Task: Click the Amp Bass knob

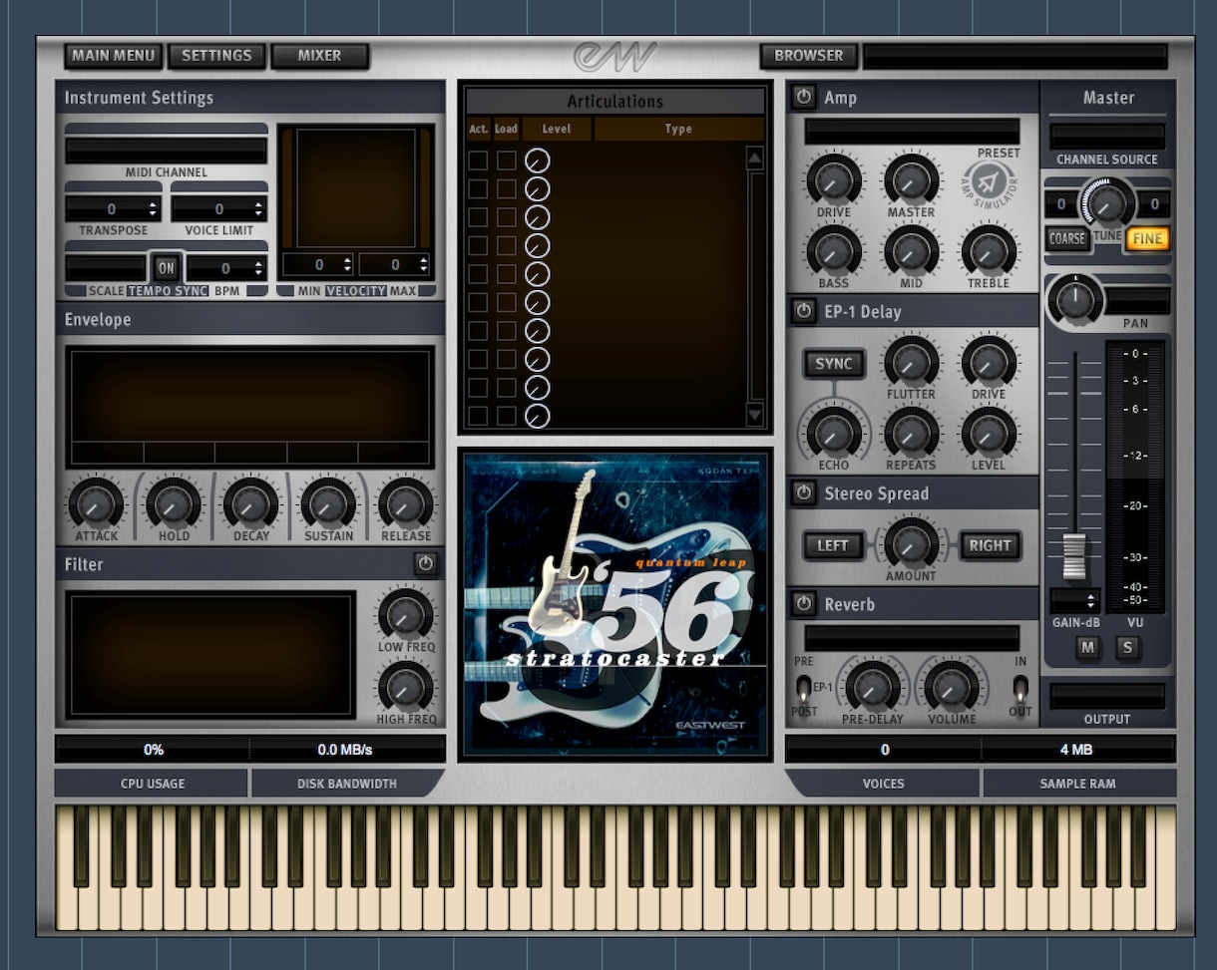Action: pos(834,251)
